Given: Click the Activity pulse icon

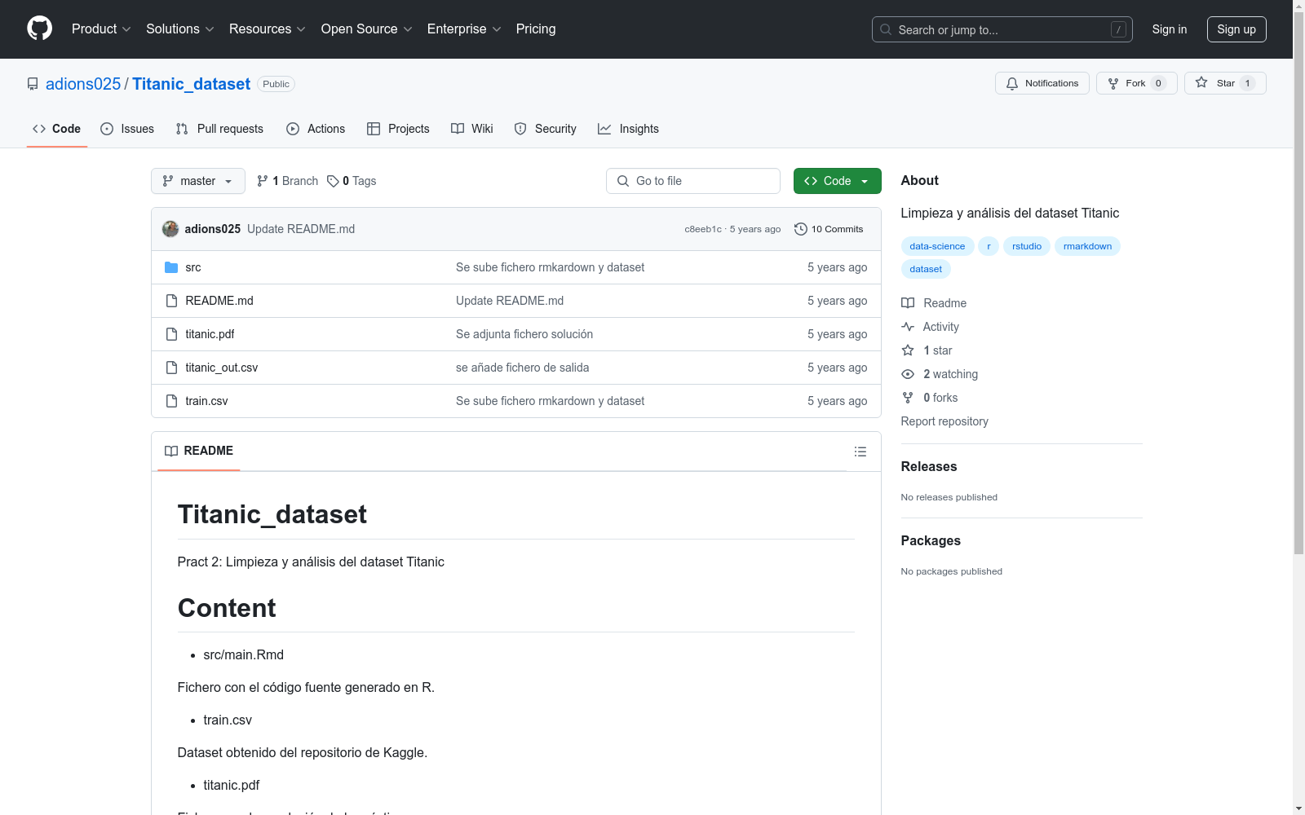Looking at the screenshot, I should tap(908, 327).
